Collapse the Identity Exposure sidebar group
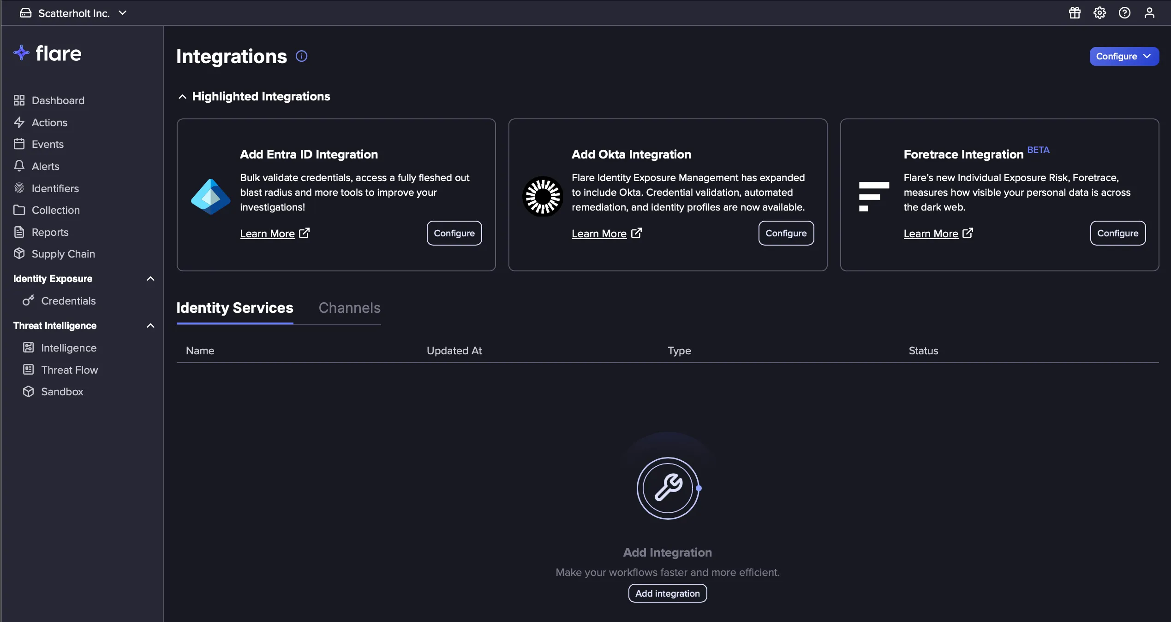 click(x=150, y=279)
